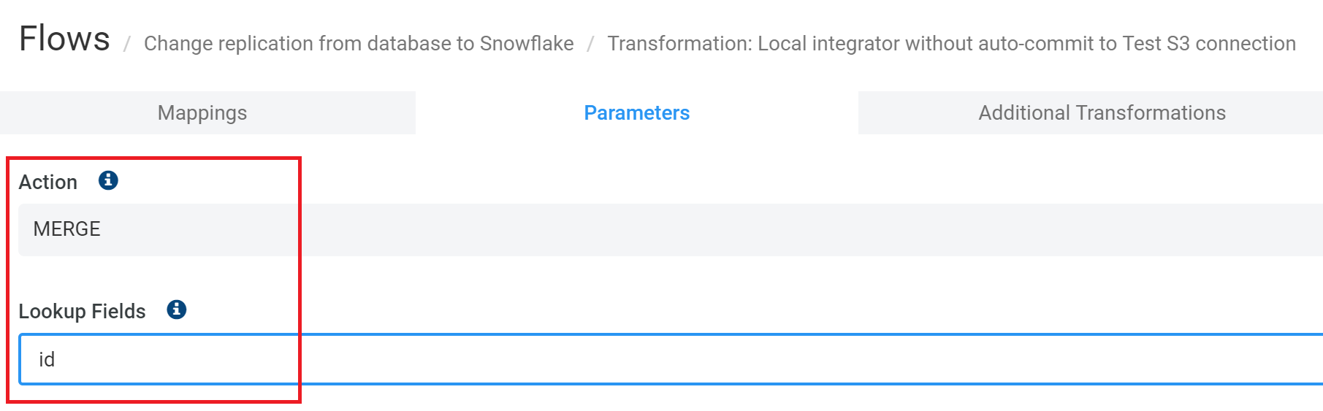Click the breadcrumb slash before Transformation
This screenshot has width=1323, height=411.
(590, 45)
